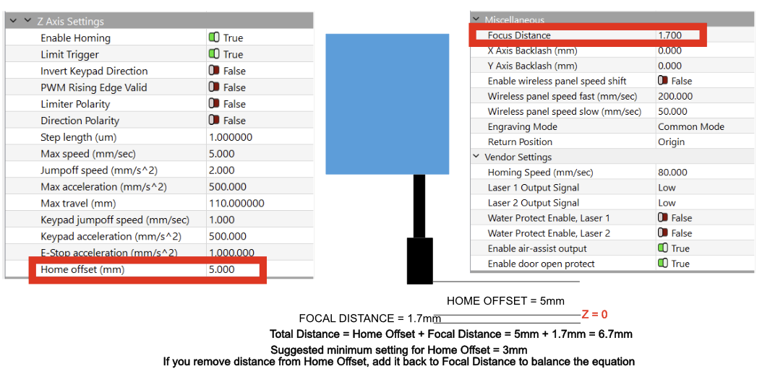This screenshot has width=770, height=374.
Task: Edit the Jumpoff speed value 2.000
Action: (x=221, y=170)
